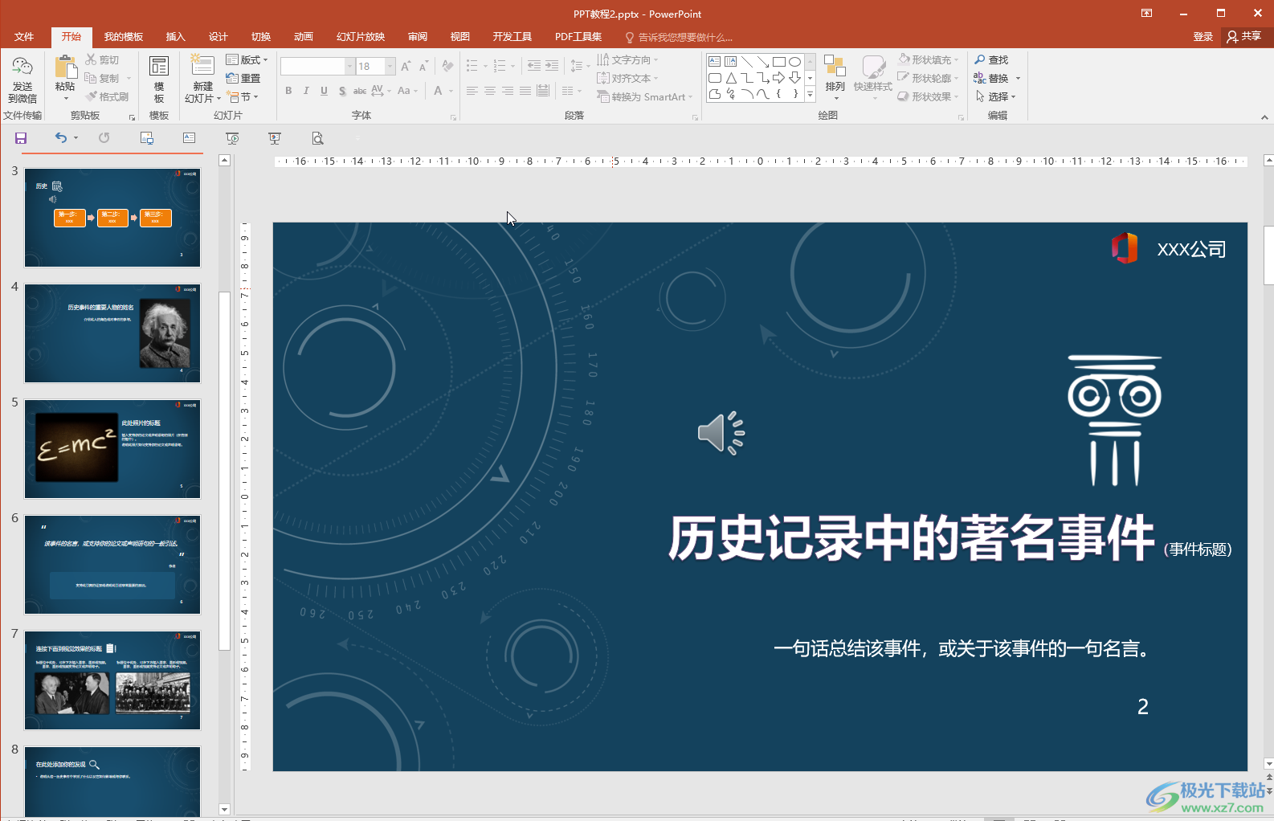Click the Format Painter (格式刷) brush

pos(108,96)
